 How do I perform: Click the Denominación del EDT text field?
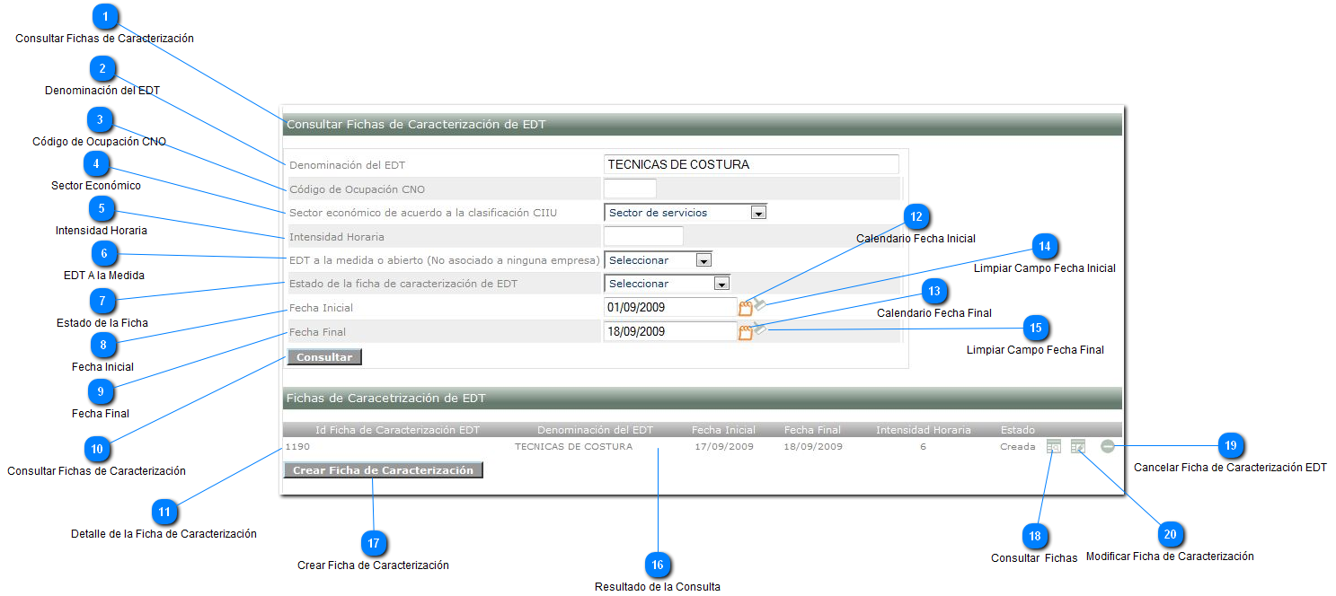tap(751, 164)
